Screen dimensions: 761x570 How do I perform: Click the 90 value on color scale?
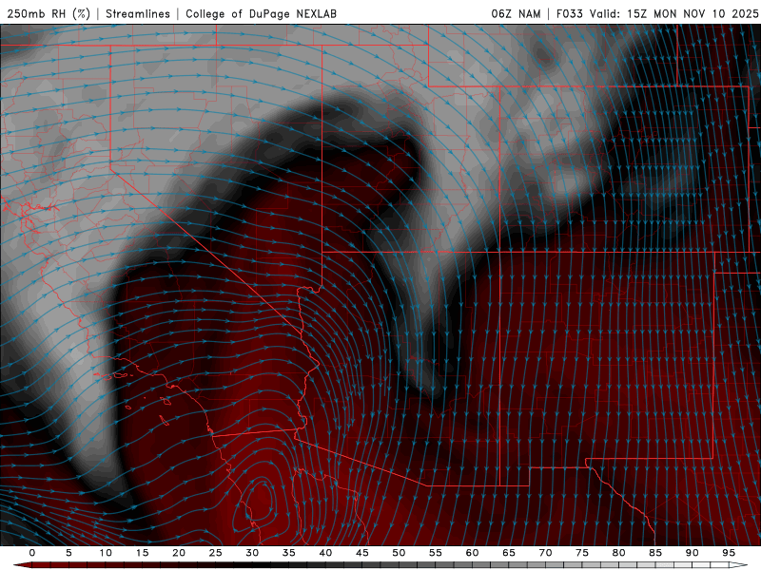tap(692, 553)
